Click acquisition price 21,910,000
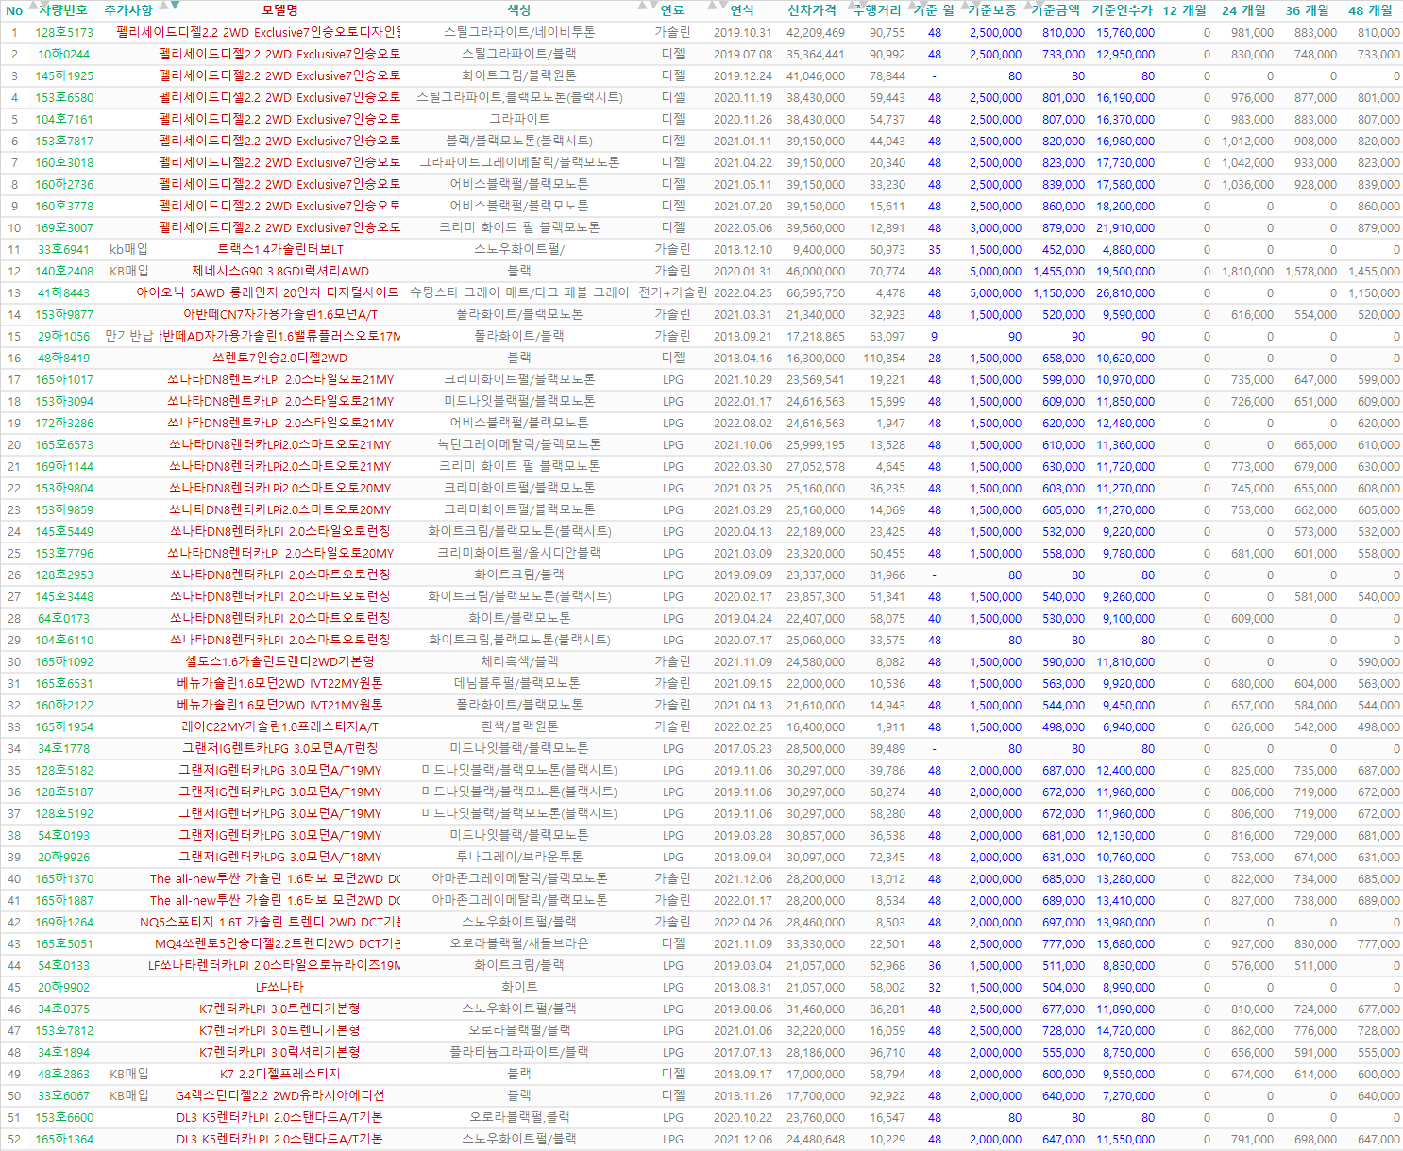 click(1125, 227)
